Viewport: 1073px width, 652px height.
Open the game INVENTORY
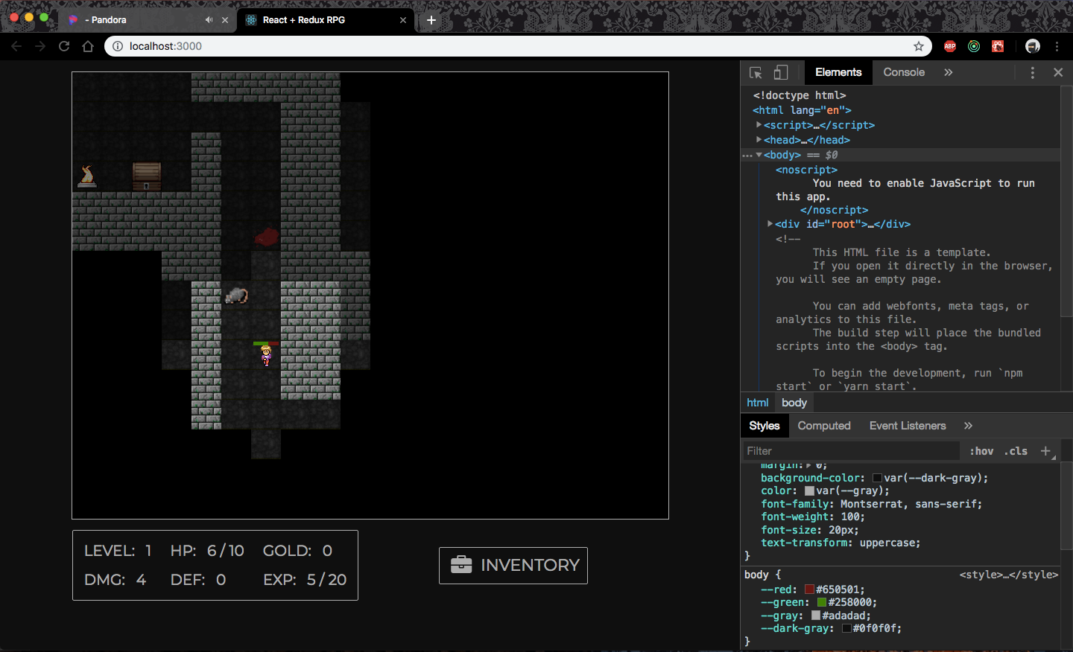[x=513, y=566]
